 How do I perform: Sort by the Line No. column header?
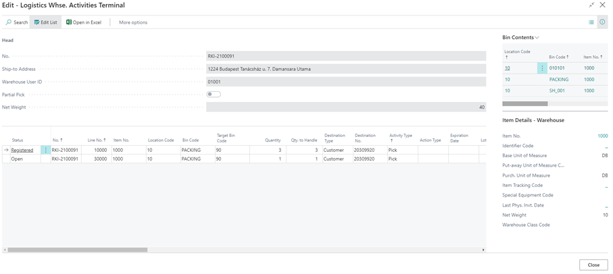pos(97,140)
